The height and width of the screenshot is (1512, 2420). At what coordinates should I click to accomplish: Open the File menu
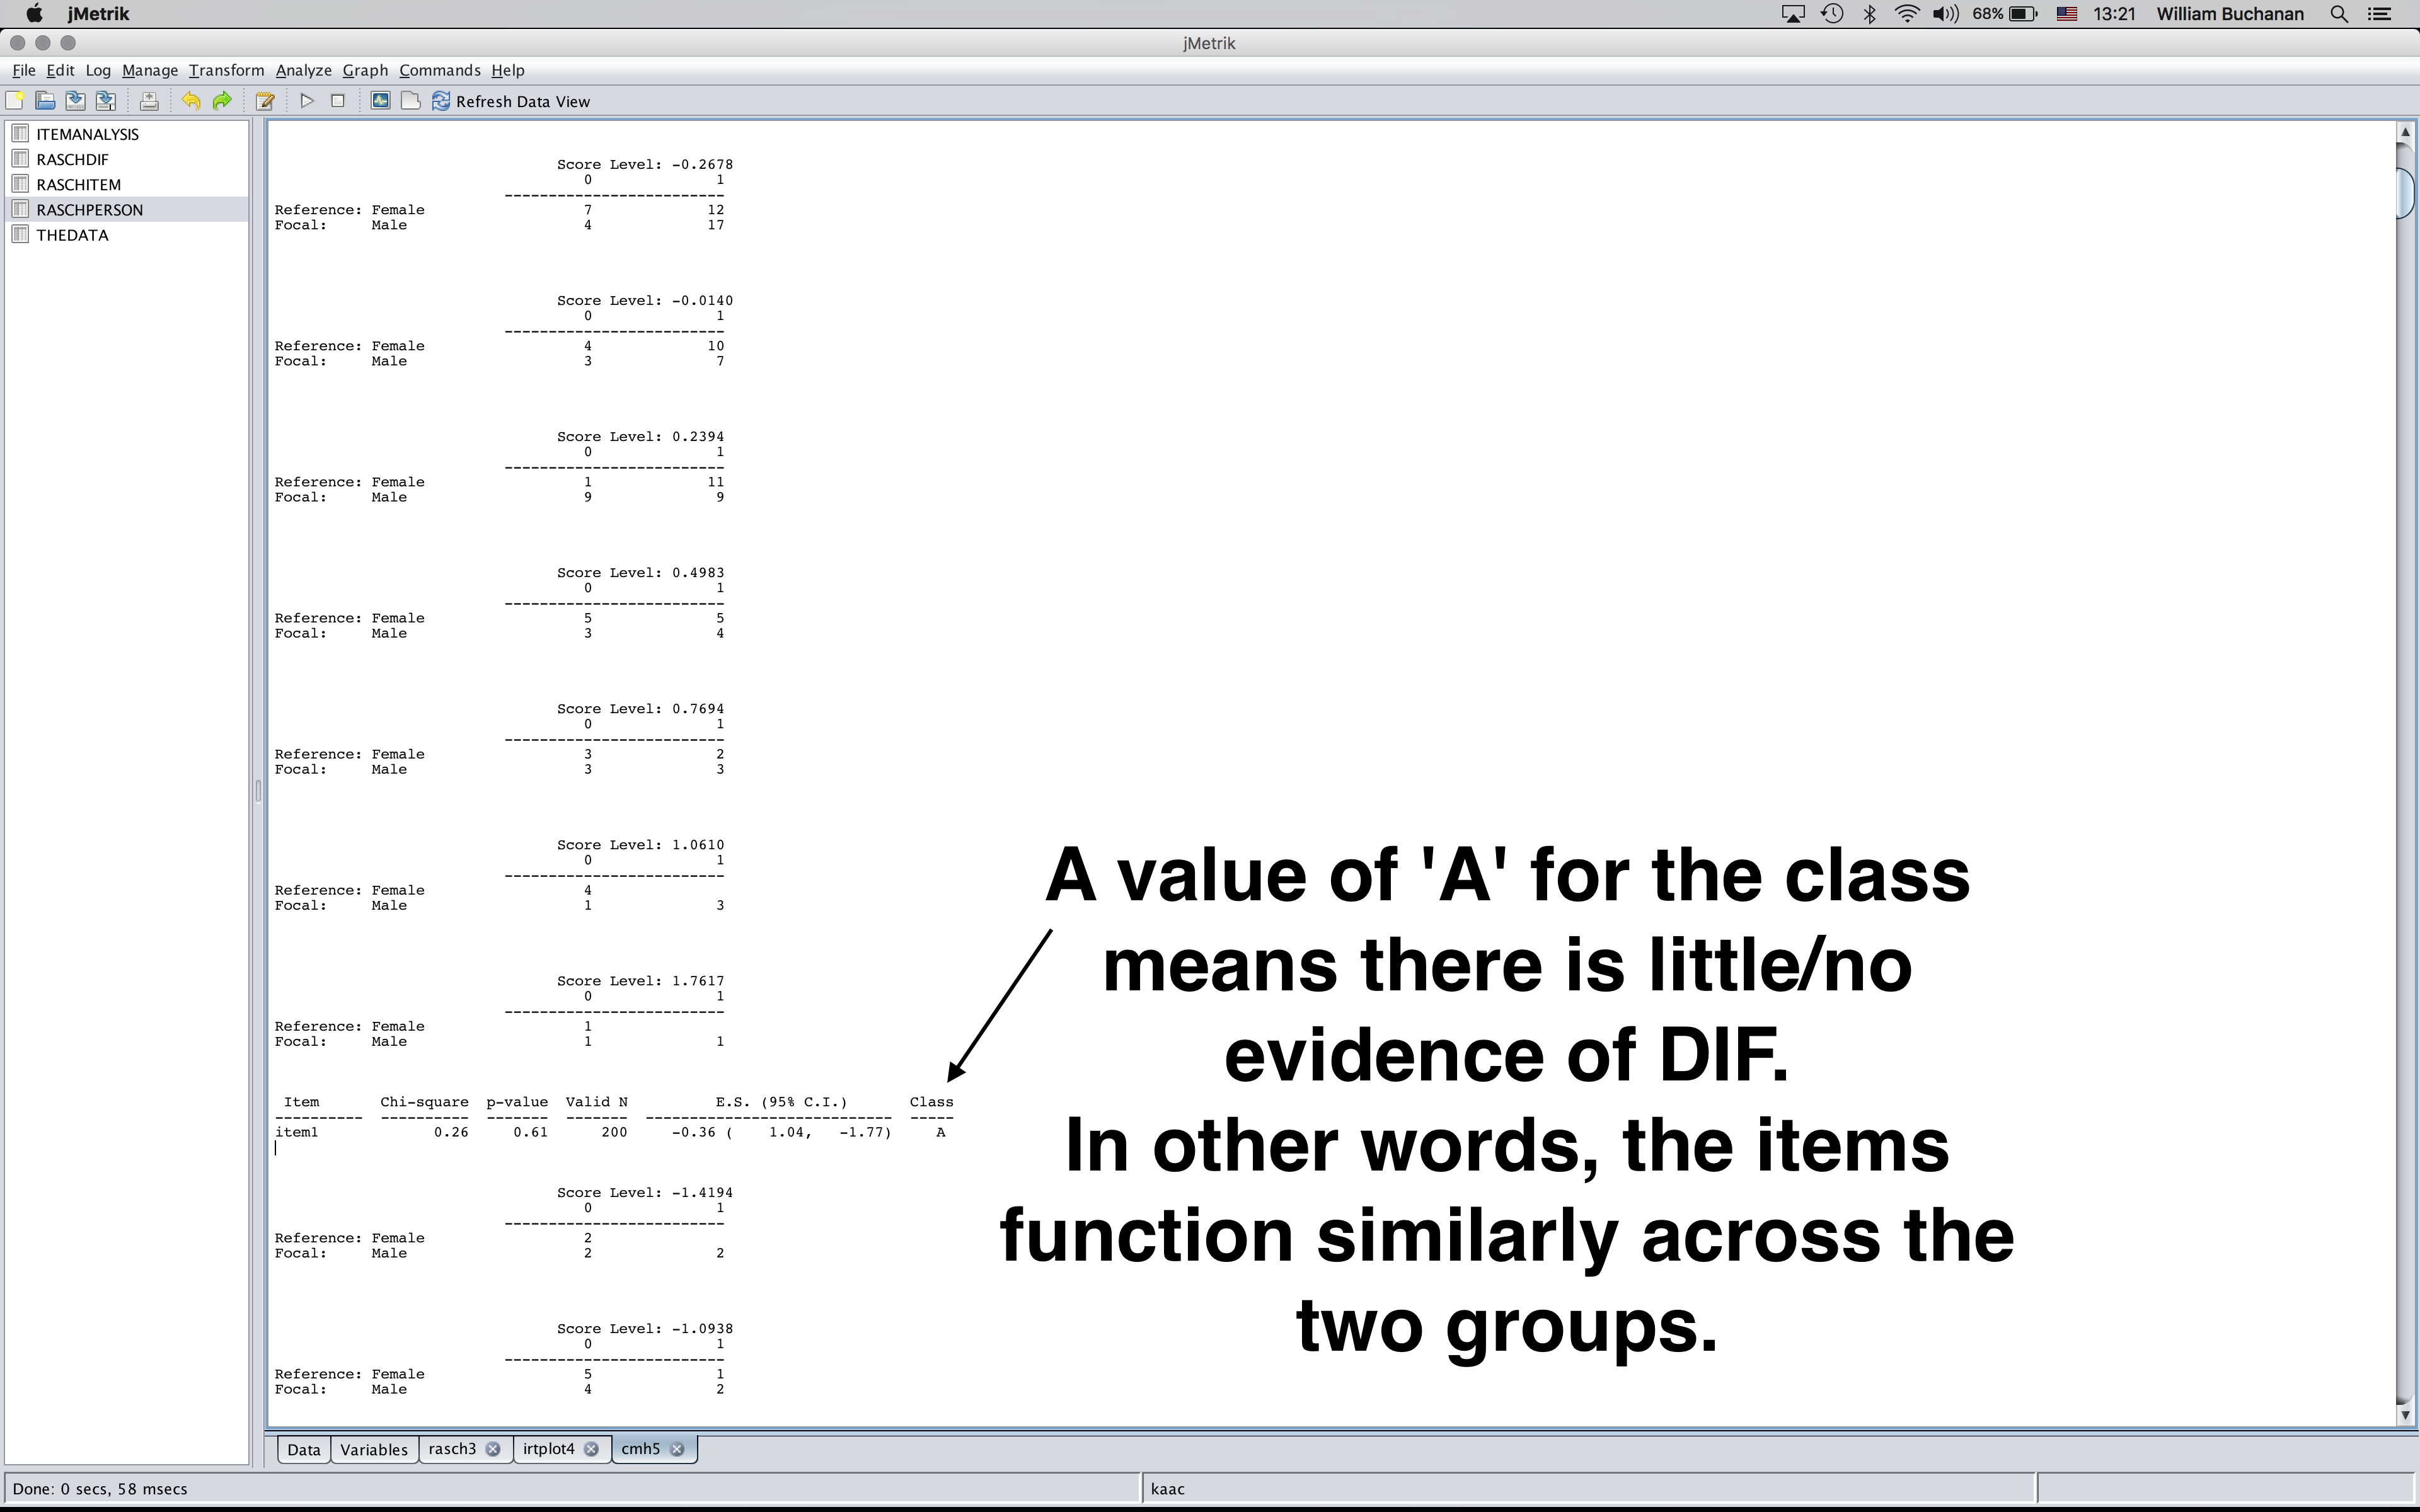point(24,70)
